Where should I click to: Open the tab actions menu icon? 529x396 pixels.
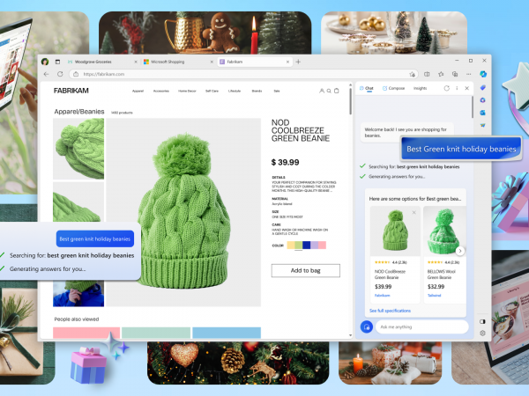[x=57, y=62]
